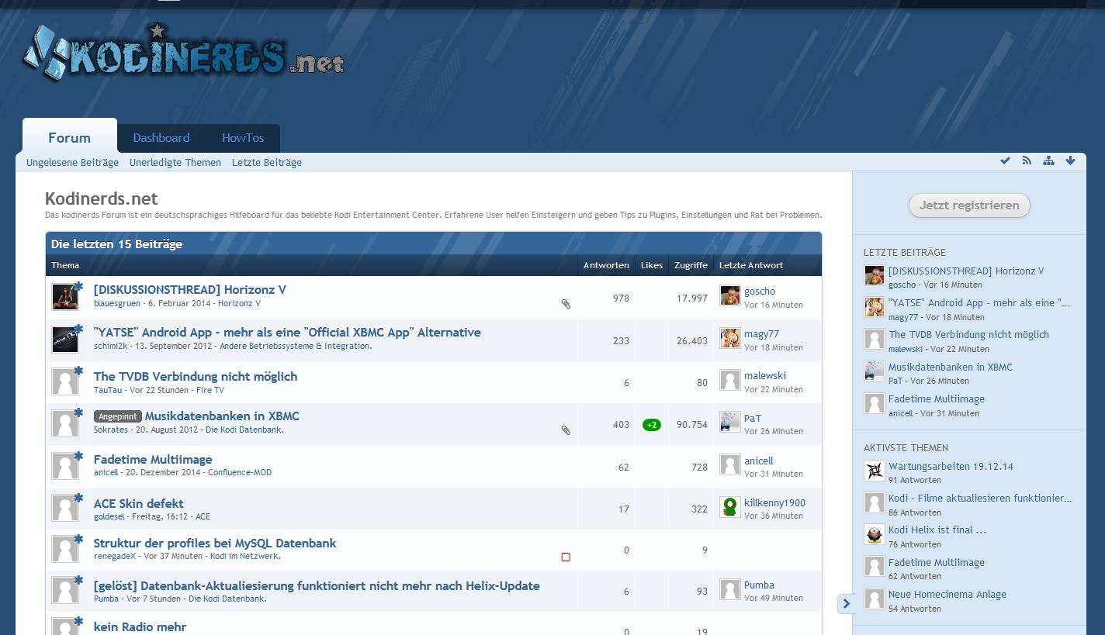Screen dimensions: 1105x635
Task: Open user killkenny1900 profile link
Action: [x=774, y=503]
